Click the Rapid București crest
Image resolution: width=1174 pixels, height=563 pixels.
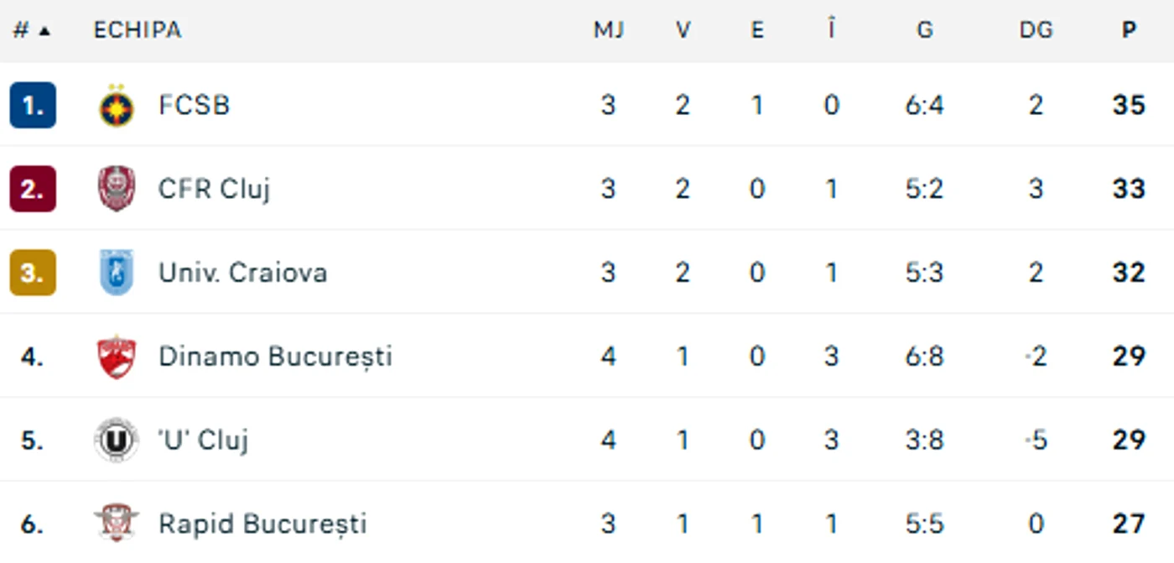(x=117, y=523)
